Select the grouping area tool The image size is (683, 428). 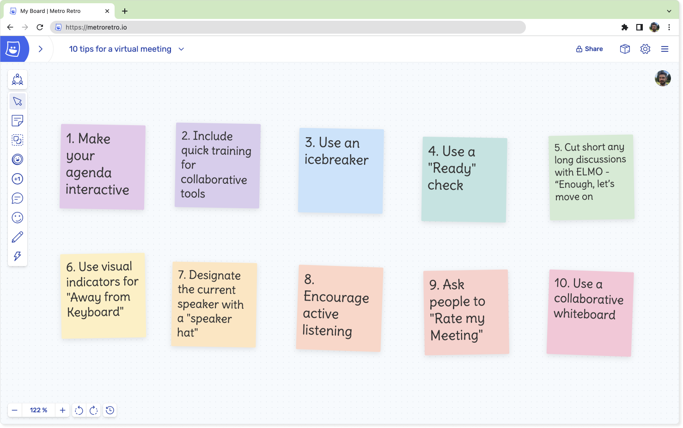tap(18, 140)
